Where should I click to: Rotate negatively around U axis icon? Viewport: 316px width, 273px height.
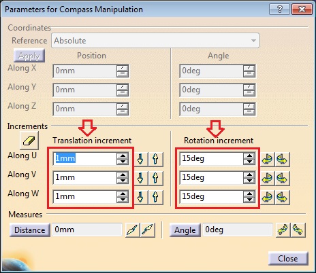click(267, 159)
